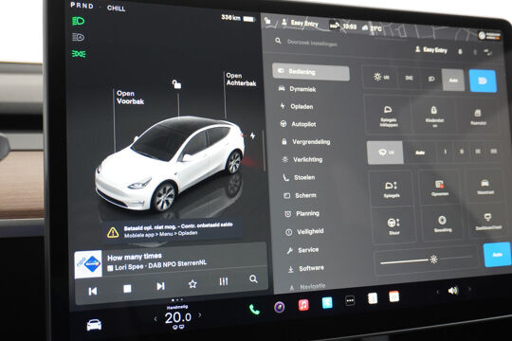The image size is (512, 341).
Task: Search media with magnifier icon
Action: (253, 279)
